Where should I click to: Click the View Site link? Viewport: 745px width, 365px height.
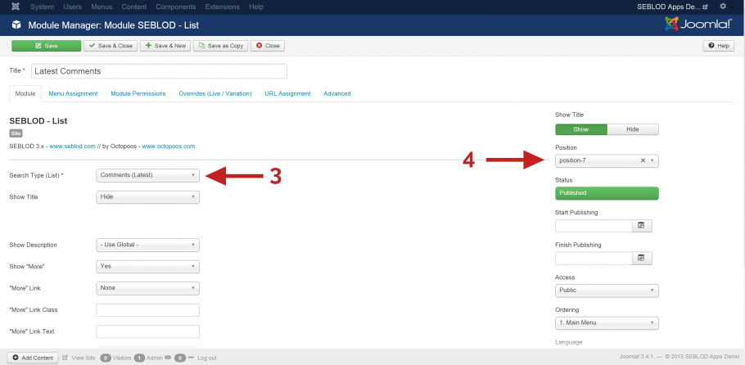(x=79, y=358)
